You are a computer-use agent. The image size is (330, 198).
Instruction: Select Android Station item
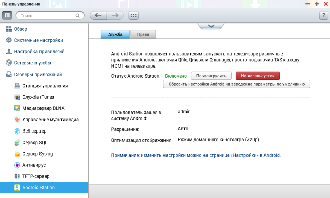coord(44,188)
